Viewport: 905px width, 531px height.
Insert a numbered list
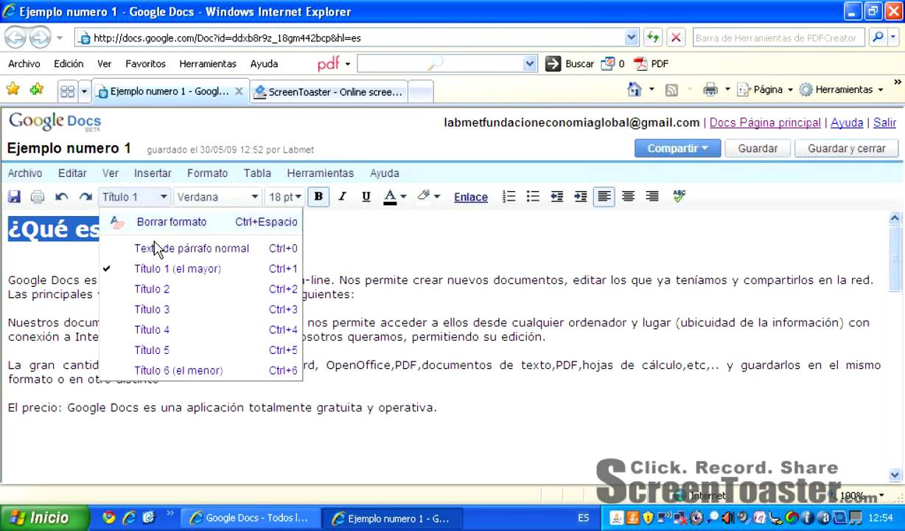509,196
